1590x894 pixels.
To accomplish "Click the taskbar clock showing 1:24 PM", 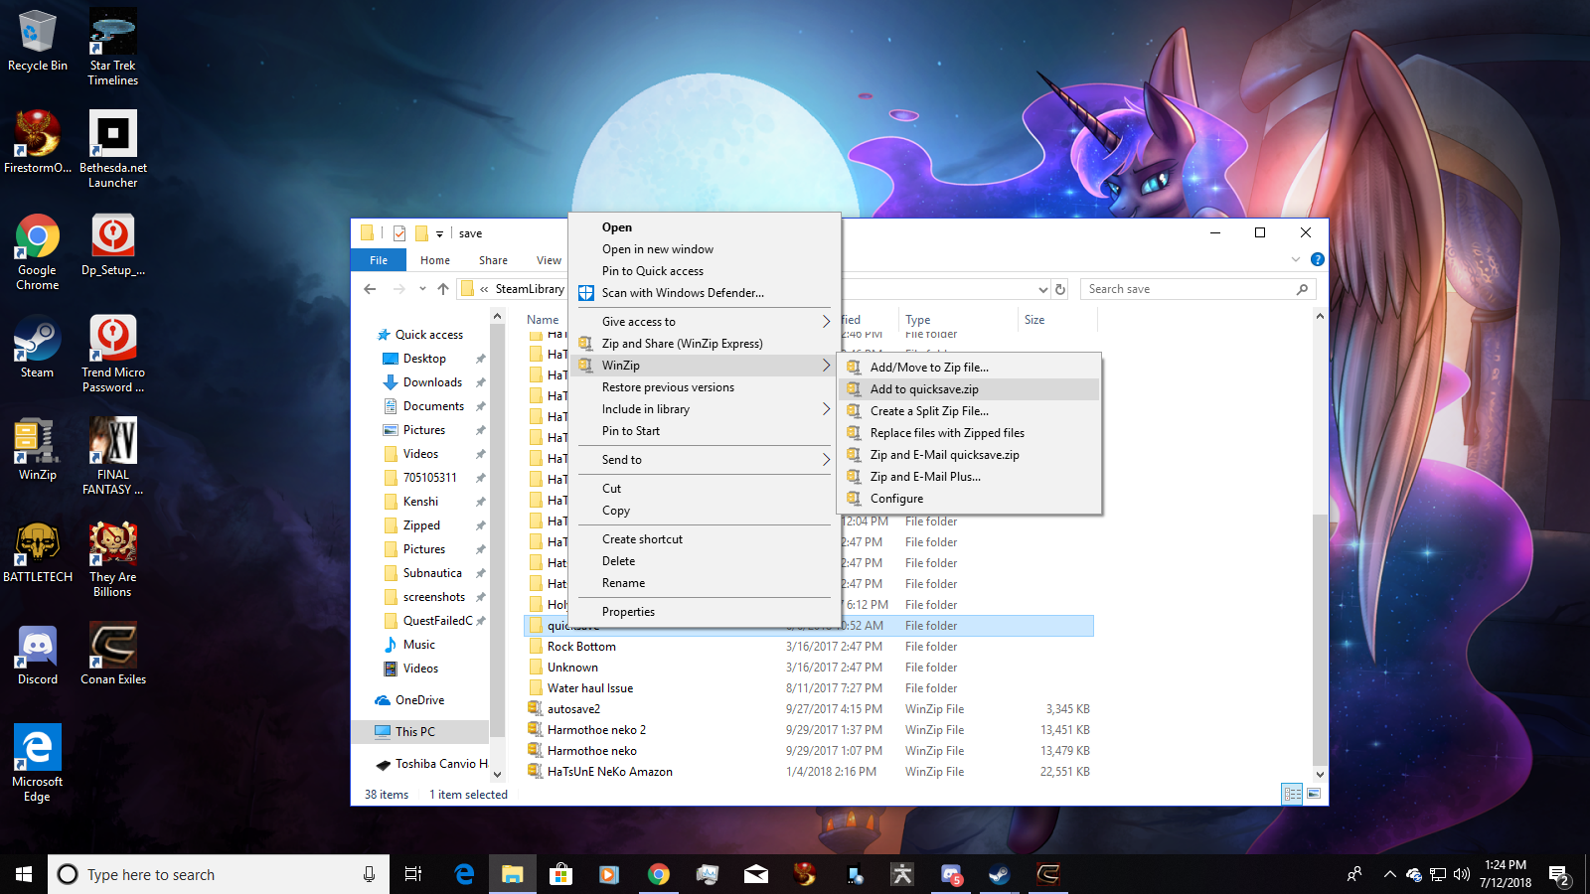I will (1506, 874).
